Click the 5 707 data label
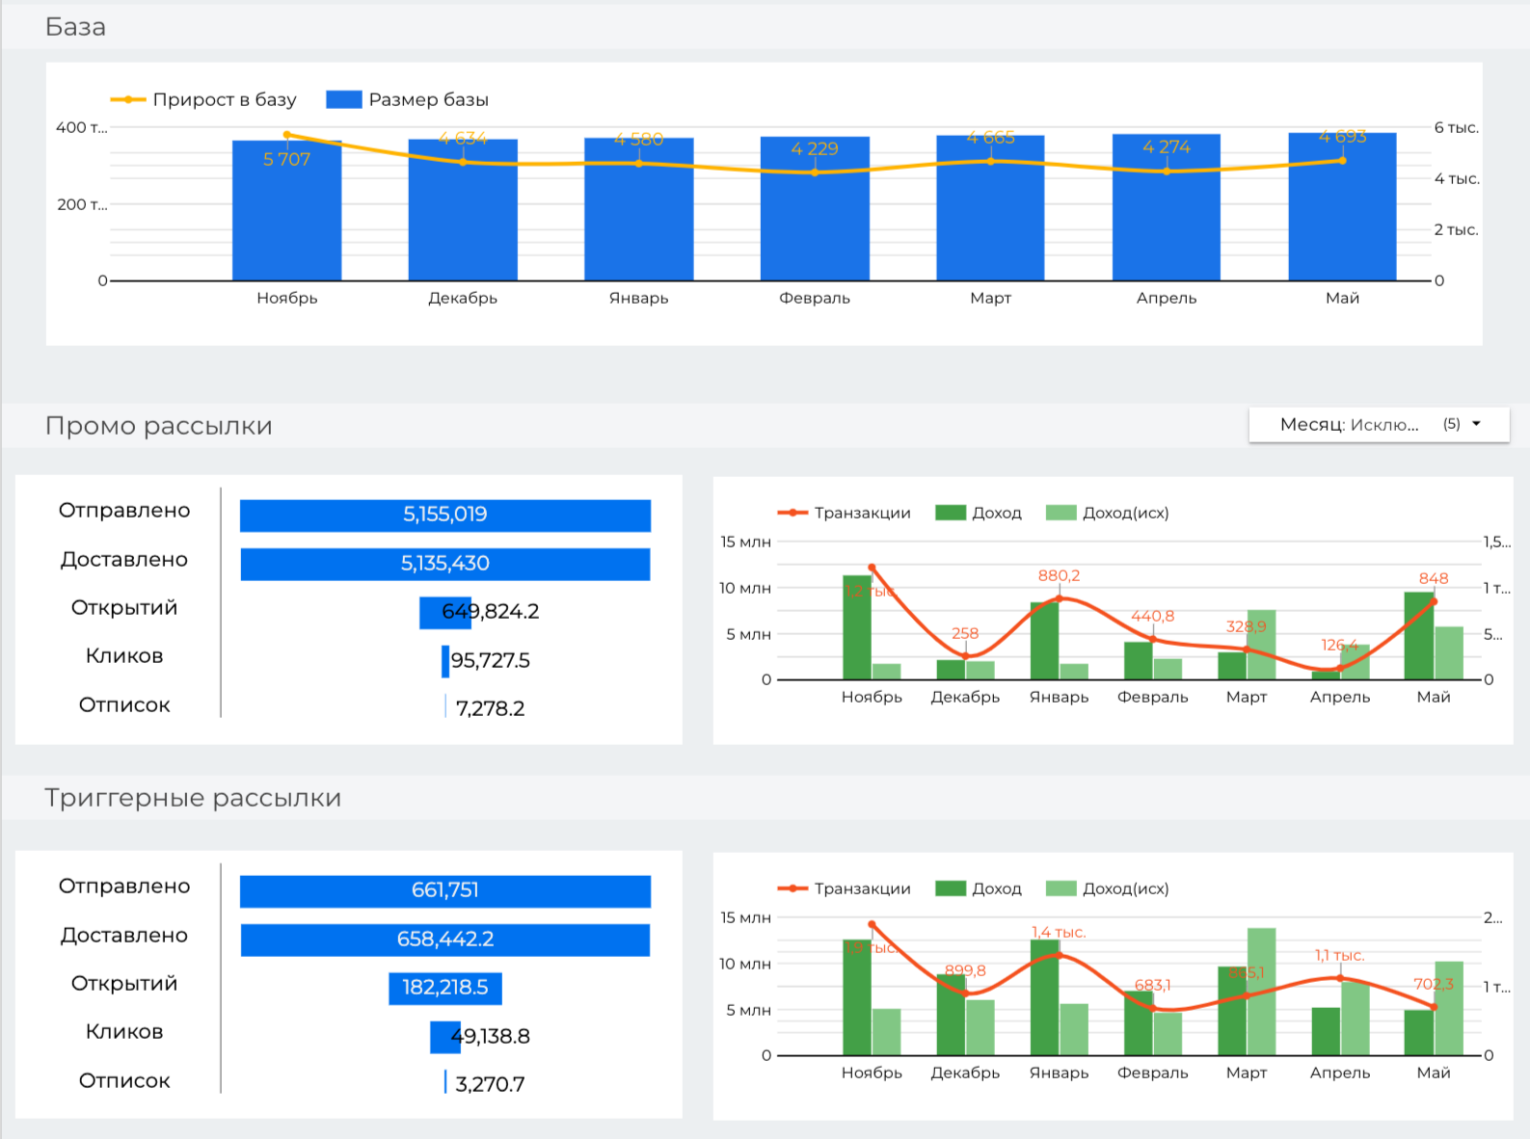 coord(287,159)
